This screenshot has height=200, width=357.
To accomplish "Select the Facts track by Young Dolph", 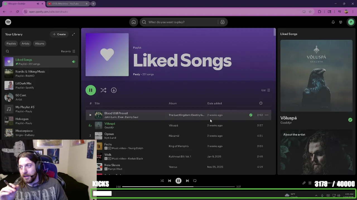I will pyautogui.click(x=178, y=146).
